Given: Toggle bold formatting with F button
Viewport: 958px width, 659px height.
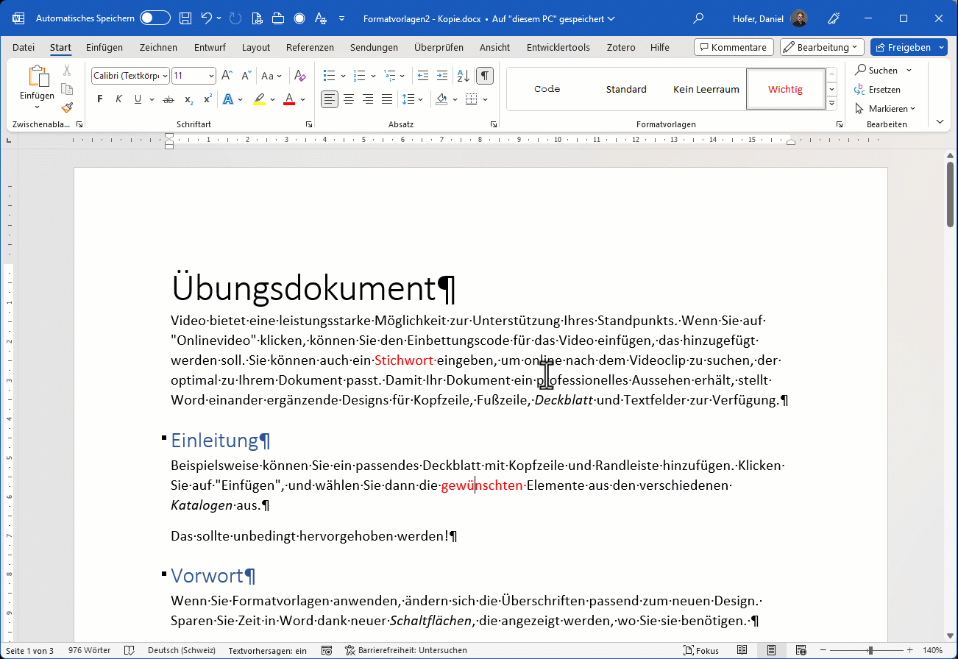Looking at the screenshot, I should pos(99,99).
